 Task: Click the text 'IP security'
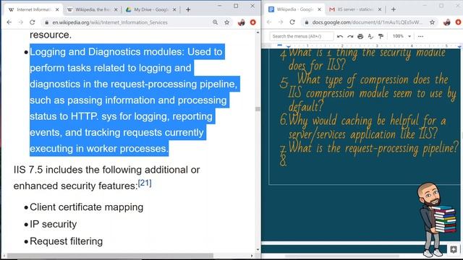[53, 225]
